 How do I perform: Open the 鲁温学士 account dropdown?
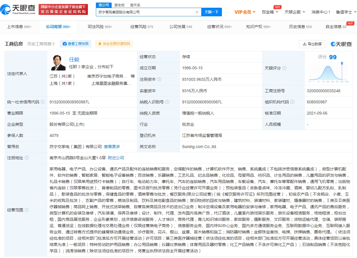point(346,12)
